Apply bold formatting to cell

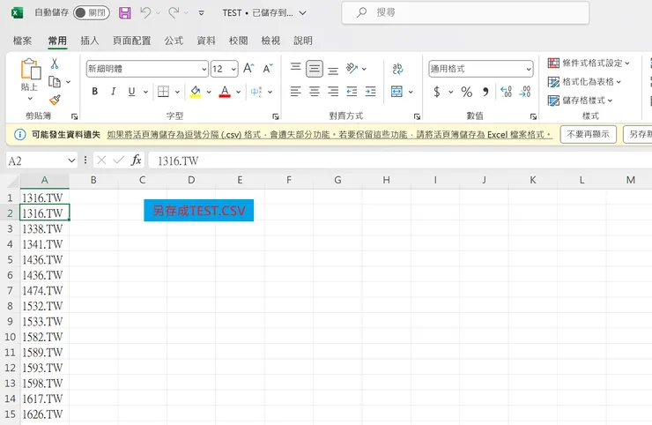point(94,92)
